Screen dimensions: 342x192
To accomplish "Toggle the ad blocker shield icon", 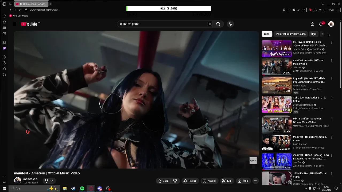I will point(294,10).
